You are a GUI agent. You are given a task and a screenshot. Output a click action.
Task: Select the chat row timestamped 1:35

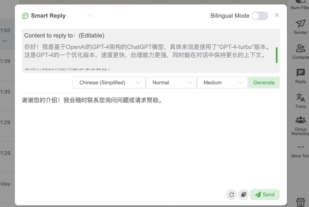point(7,96)
